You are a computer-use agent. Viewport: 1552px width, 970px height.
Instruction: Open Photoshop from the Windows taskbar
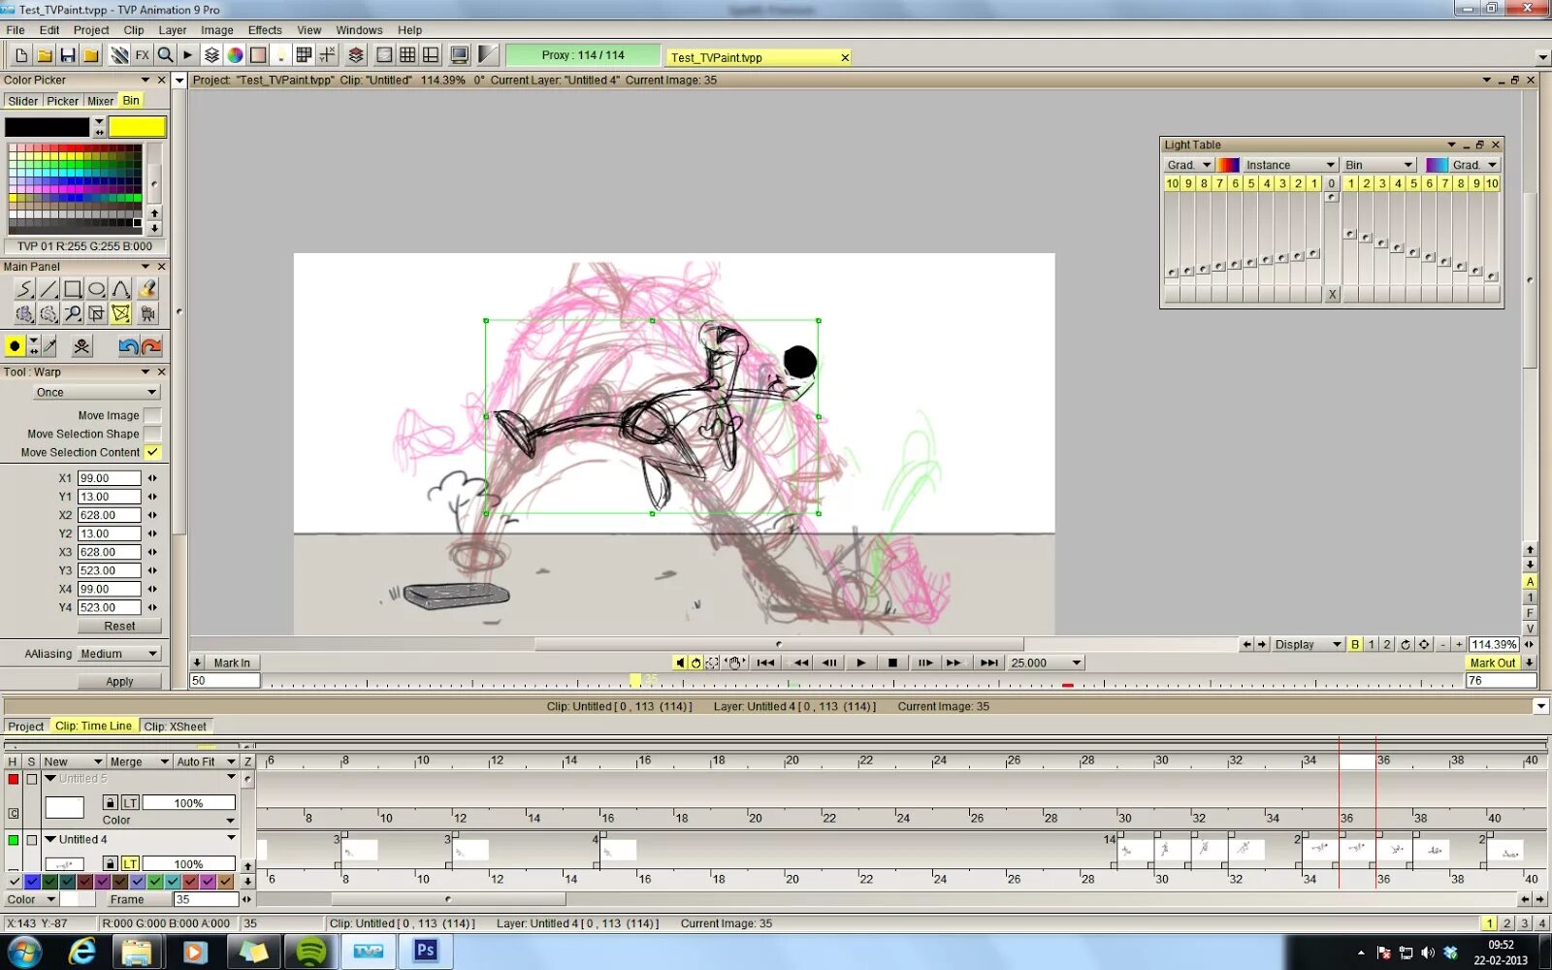tap(425, 952)
